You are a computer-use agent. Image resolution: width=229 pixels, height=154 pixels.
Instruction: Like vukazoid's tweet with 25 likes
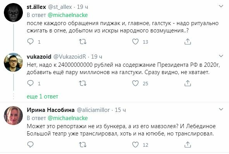(x=135, y=83)
